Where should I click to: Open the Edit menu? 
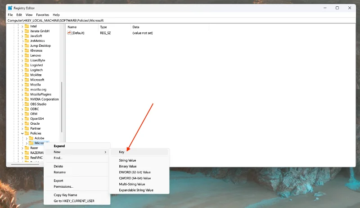tap(19, 15)
